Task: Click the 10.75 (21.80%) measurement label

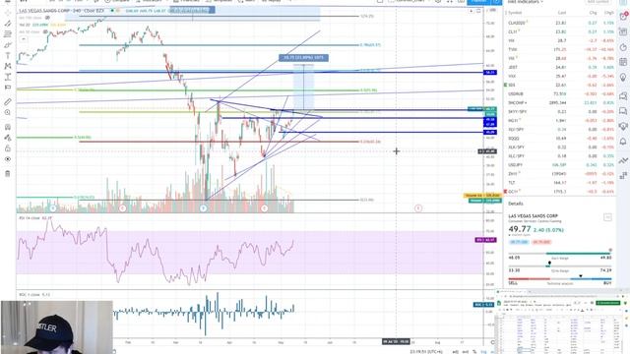Action: pyautogui.click(x=303, y=58)
